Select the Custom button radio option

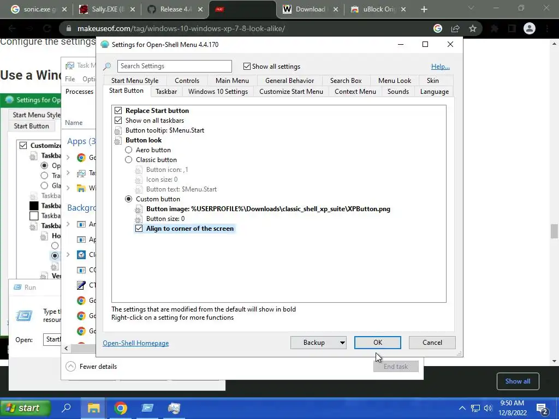pyautogui.click(x=128, y=199)
